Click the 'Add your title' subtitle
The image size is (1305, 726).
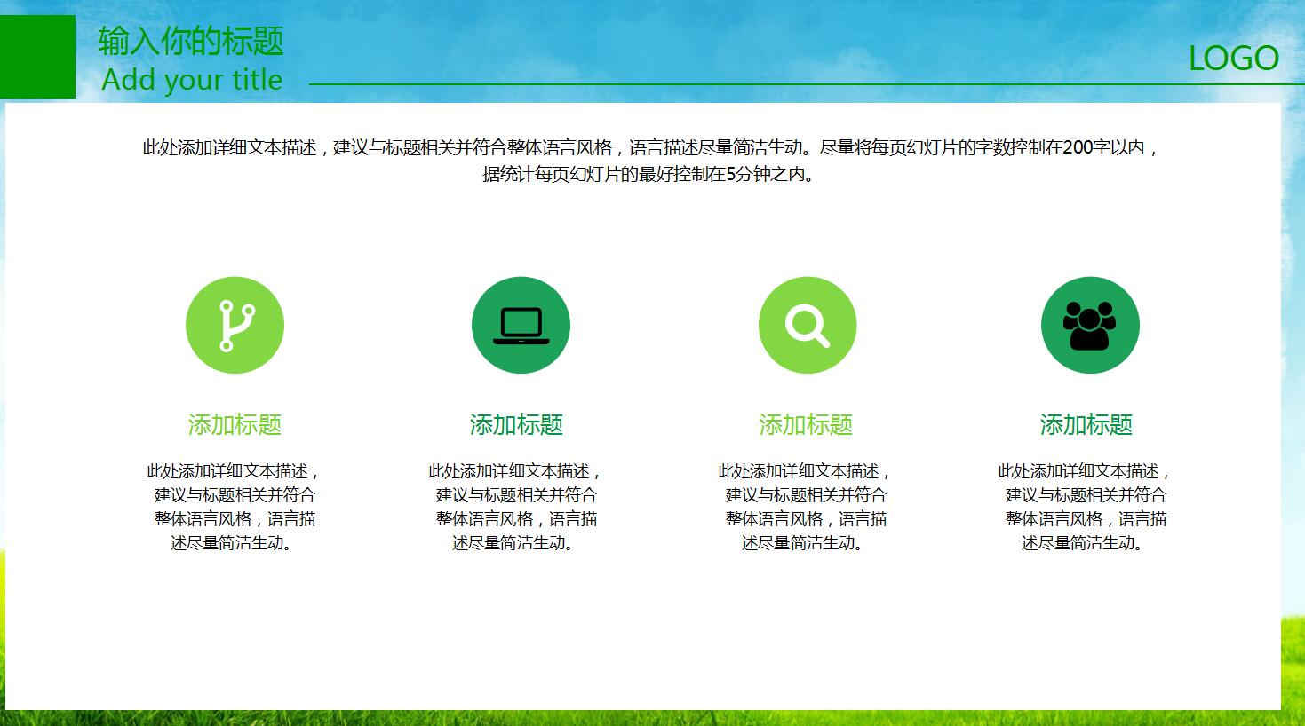pos(192,80)
